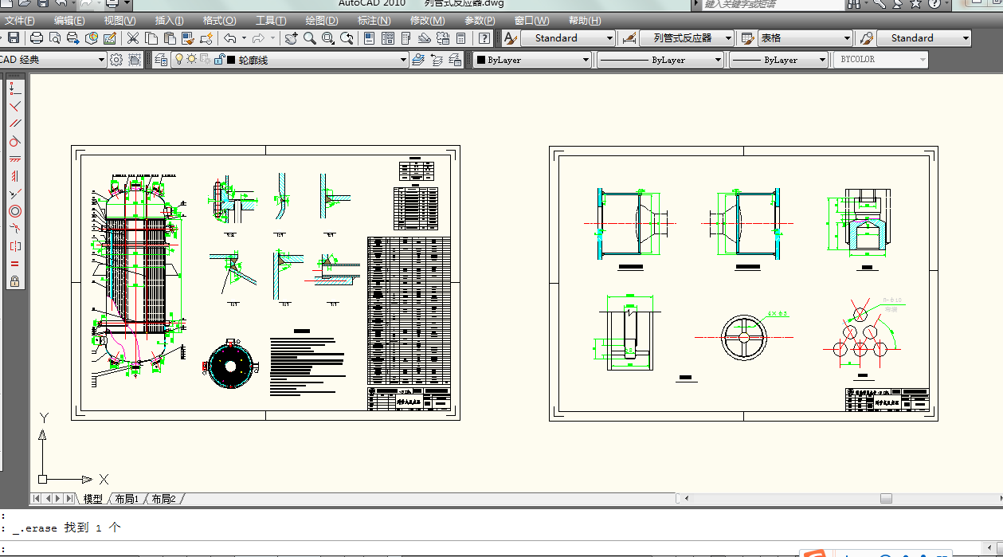Screen dimensions: 1003x557
Task: Click the Publish icon
Action: point(73,37)
